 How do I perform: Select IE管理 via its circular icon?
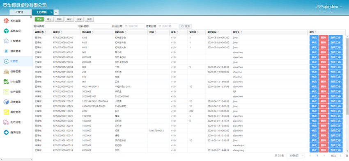6,61
